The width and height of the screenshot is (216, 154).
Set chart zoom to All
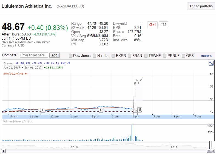pos(69,63)
